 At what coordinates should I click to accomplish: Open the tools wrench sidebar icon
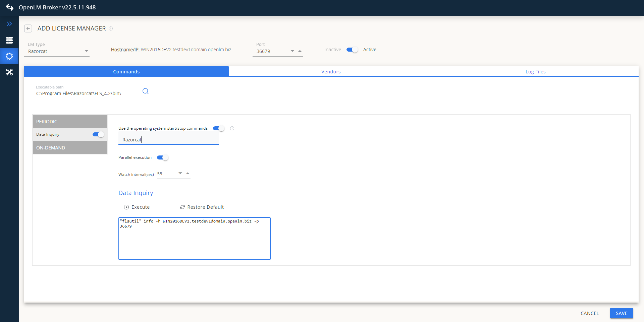(9, 72)
